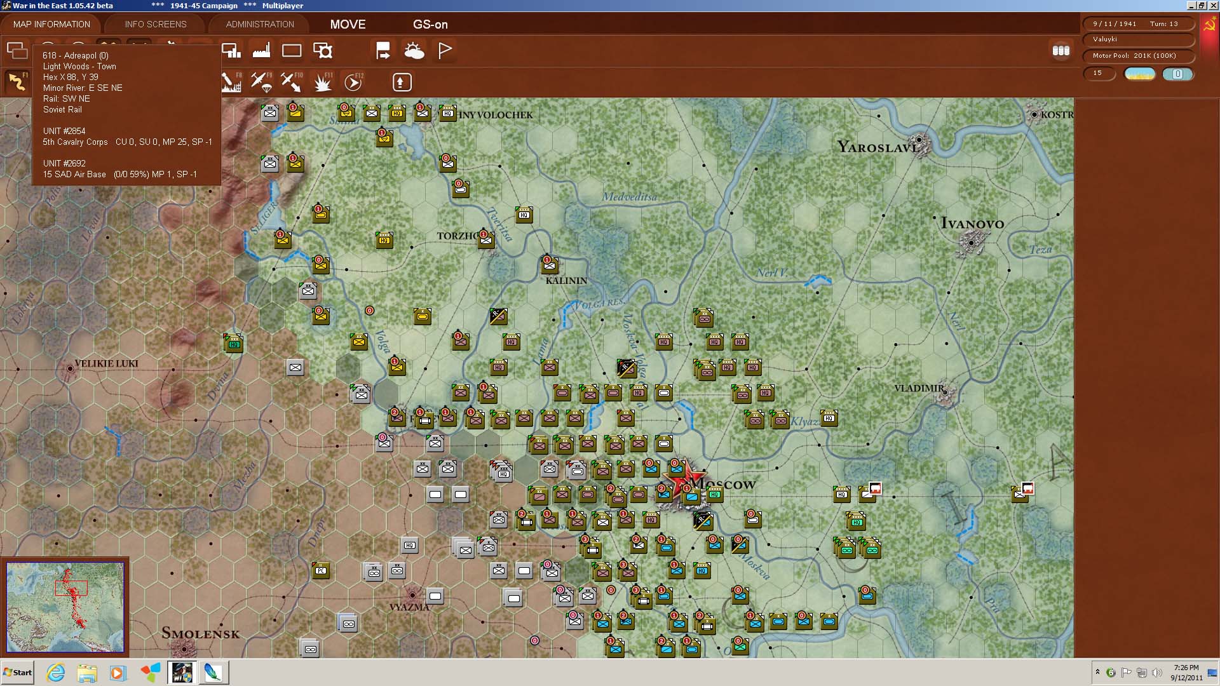The height and width of the screenshot is (686, 1220).
Task: Select the F11 explosion mode icon
Action: (x=323, y=82)
